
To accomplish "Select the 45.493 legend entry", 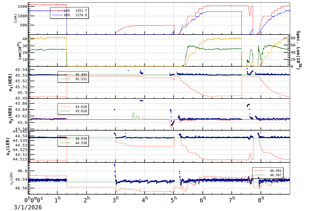I will coord(80,75).
